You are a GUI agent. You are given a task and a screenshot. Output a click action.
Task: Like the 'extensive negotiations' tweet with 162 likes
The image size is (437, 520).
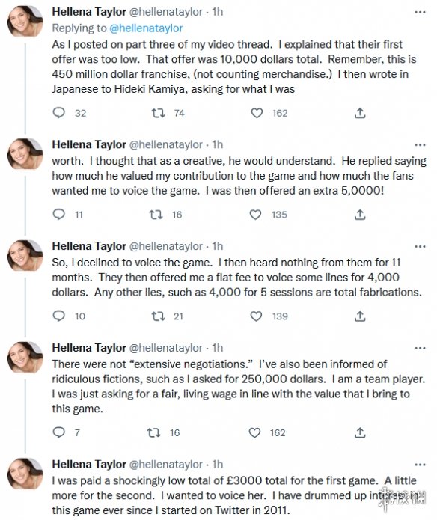tap(254, 432)
